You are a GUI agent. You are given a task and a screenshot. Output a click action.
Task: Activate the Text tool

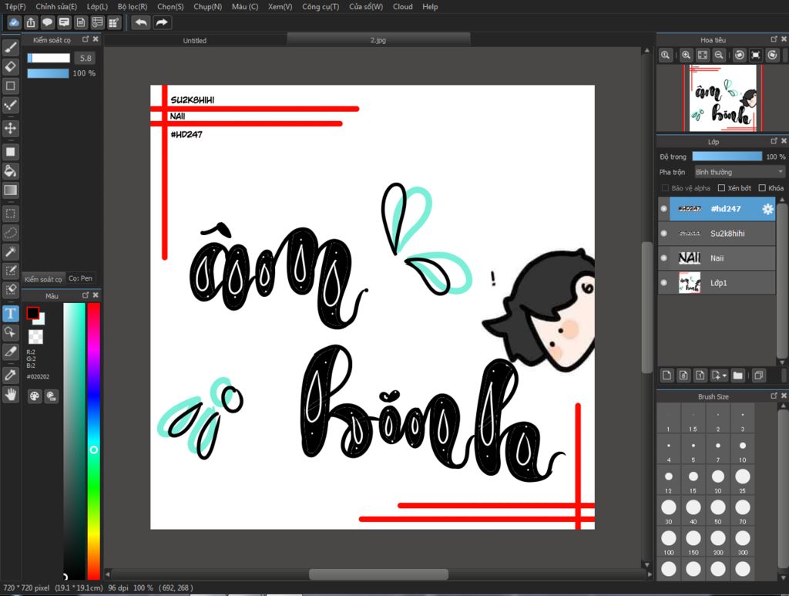pos(11,314)
